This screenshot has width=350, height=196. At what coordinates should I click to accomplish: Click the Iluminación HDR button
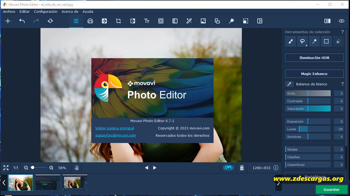[x=314, y=58]
